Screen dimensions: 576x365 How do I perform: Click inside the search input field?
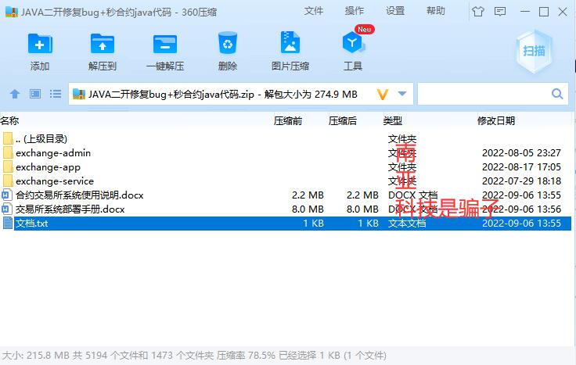tap(481, 95)
